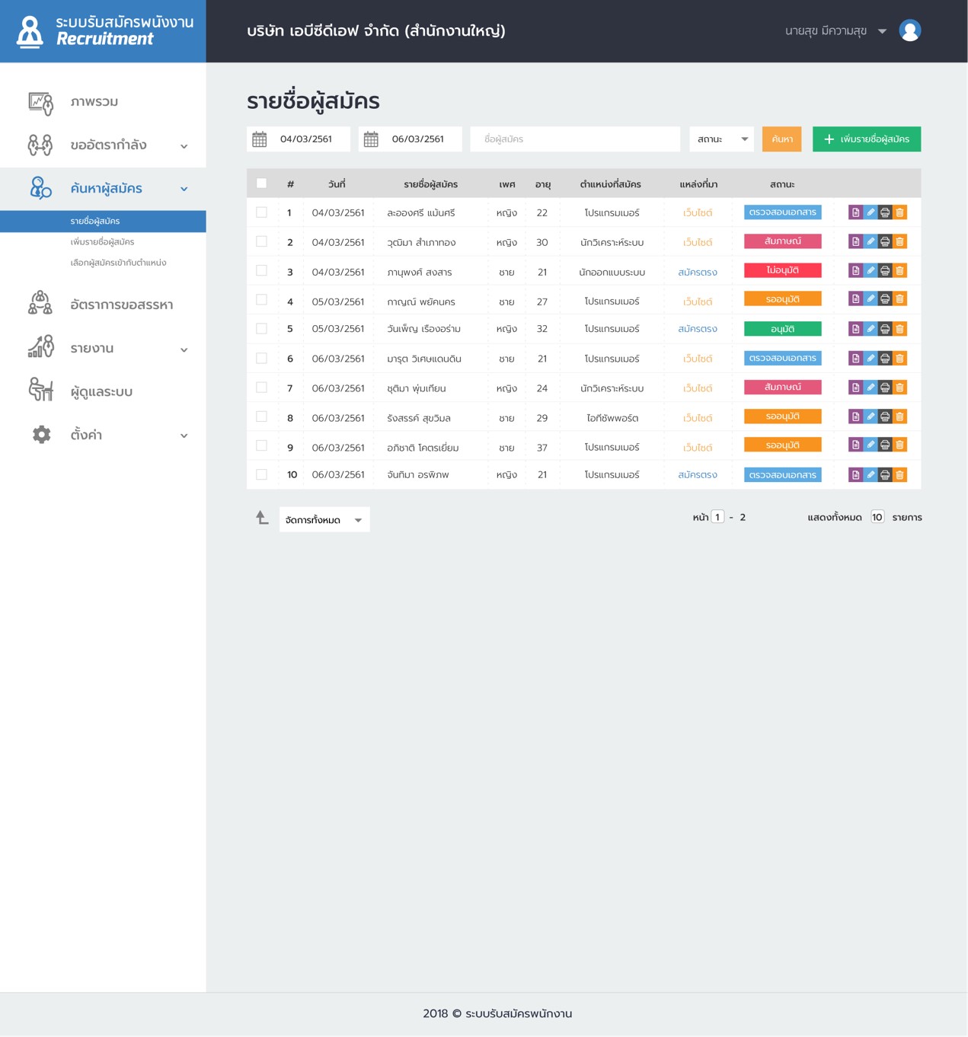Select the checkbox for applicant row 6
968x1037 pixels.
tap(262, 359)
